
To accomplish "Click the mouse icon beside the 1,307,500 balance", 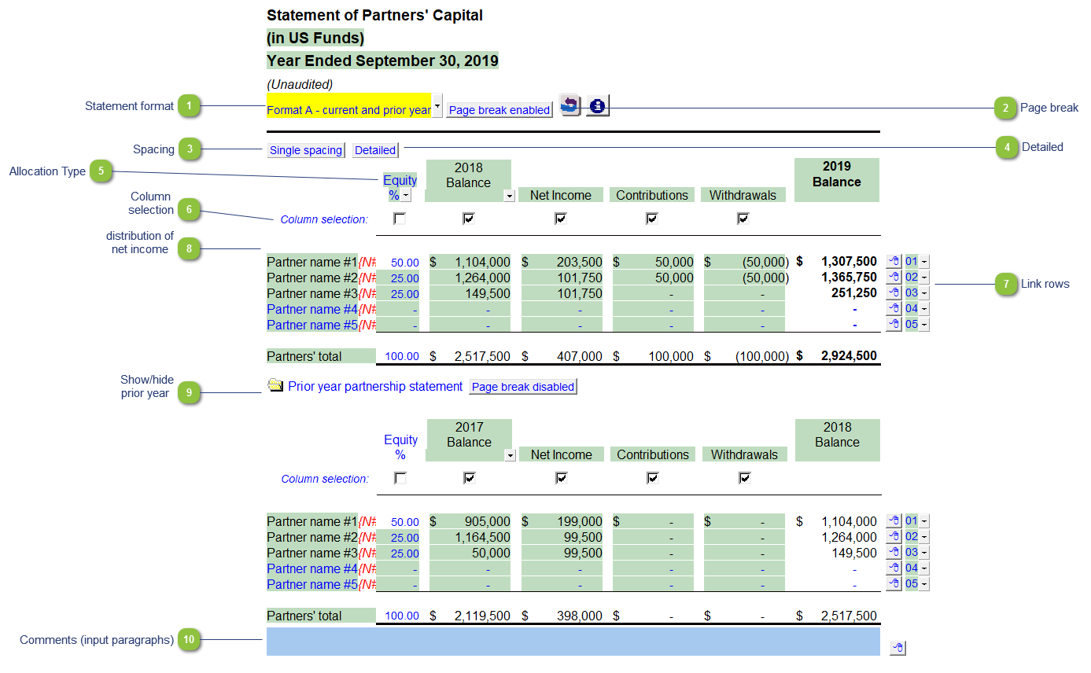I will click(894, 261).
